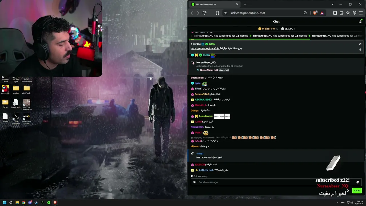This screenshot has width=366, height=206.
Task: Expand the pinned message arrow
Action: pyautogui.click(x=360, y=49)
